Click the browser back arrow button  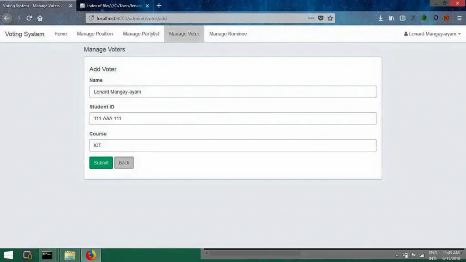pos(7,18)
